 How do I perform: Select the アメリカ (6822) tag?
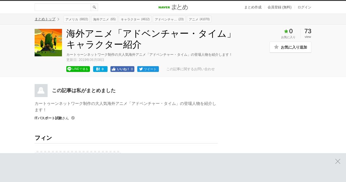point(76,19)
